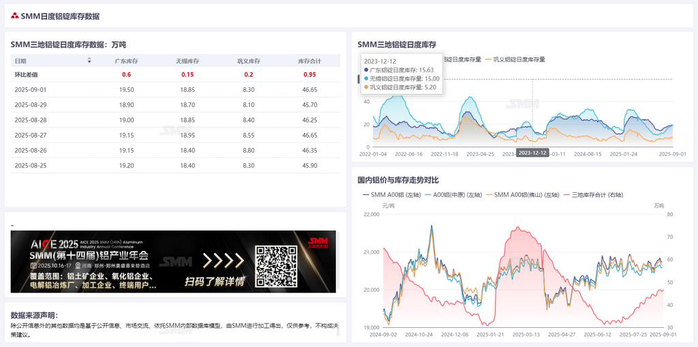Click the SMM日度铝锭库存数据 page title
Screen dimensions: 698x347
click(60, 16)
